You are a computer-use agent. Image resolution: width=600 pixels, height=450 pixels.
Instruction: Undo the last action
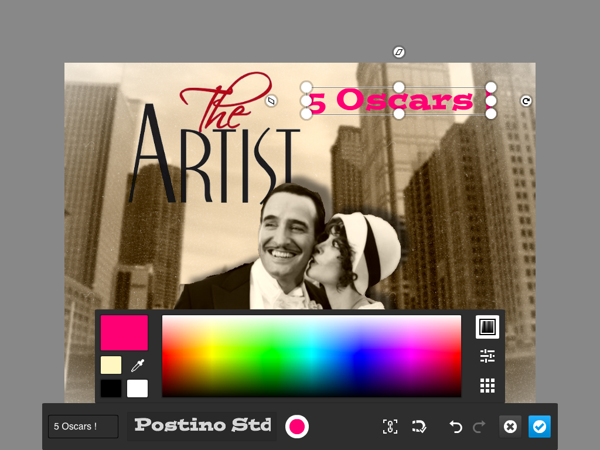[x=455, y=427]
